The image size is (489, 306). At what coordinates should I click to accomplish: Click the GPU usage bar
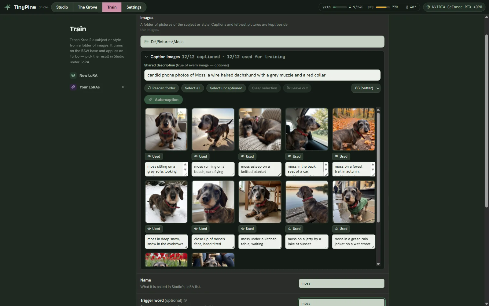[x=383, y=7]
